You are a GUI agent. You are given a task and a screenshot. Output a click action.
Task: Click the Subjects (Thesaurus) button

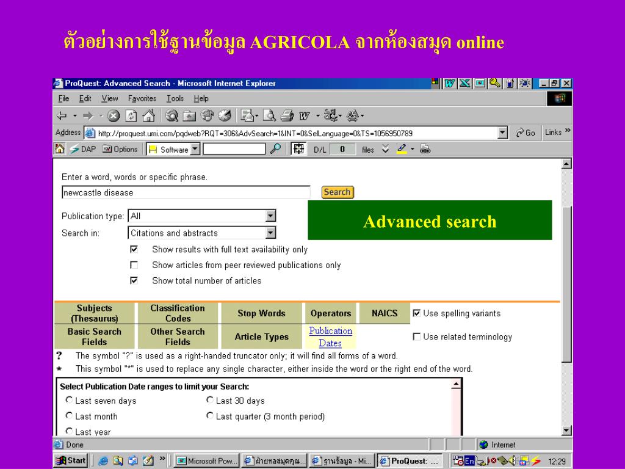point(95,313)
